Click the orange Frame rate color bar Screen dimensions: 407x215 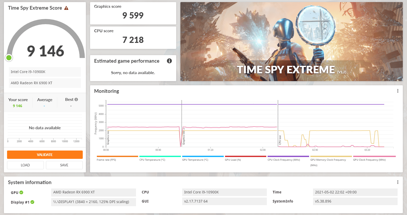click(117, 157)
